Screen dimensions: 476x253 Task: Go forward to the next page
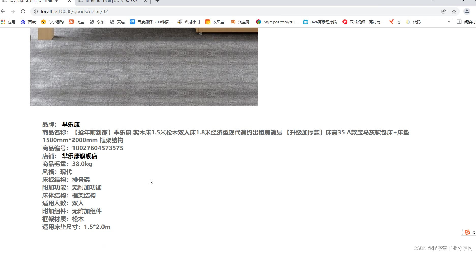pyautogui.click(x=13, y=11)
